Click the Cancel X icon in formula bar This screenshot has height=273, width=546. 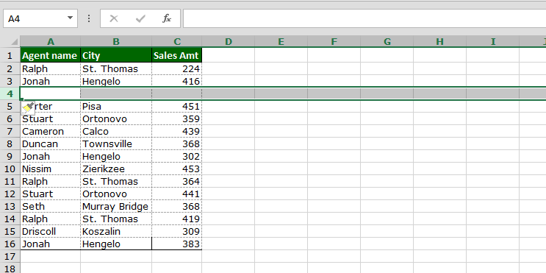tap(114, 18)
